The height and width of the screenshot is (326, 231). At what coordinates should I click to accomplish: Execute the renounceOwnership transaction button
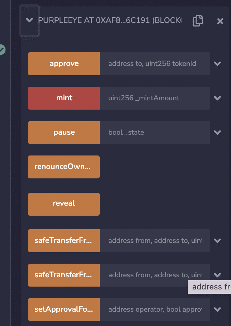click(64, 167)
